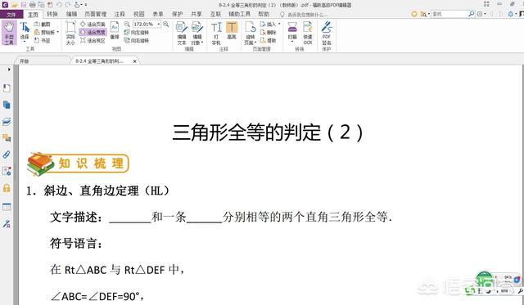This screenshot has width=524, height=305.
Task: Rotate view right (向右旋转)
Action: point(137,40)
